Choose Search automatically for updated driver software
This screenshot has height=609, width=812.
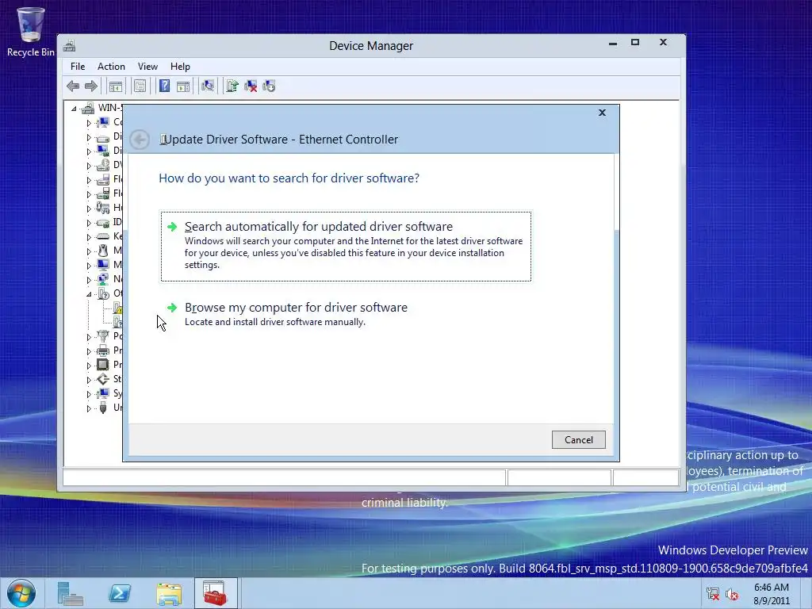[346, 246]
